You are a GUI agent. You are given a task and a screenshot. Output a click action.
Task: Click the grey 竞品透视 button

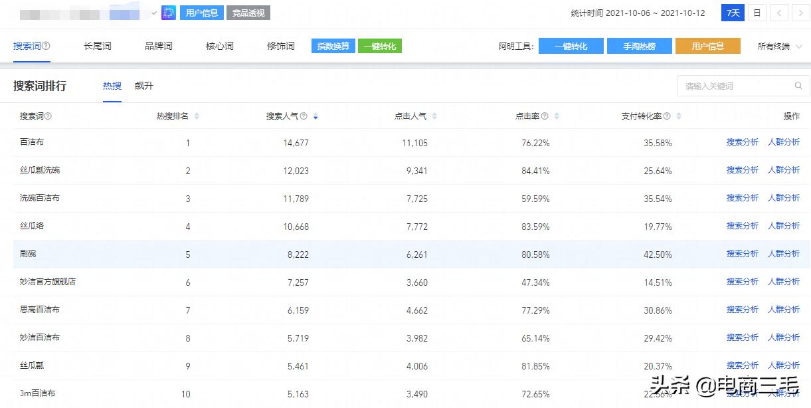pyautogui.click(x=248, y=13)
